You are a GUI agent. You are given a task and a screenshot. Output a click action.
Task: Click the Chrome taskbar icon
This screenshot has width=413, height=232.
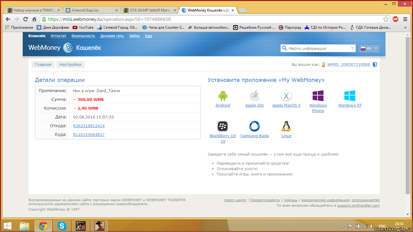pos(43,226)
